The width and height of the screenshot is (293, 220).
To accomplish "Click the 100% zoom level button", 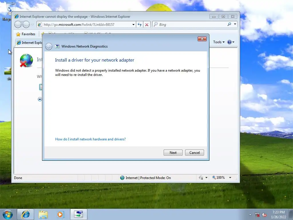I will [x=219, y=178].
